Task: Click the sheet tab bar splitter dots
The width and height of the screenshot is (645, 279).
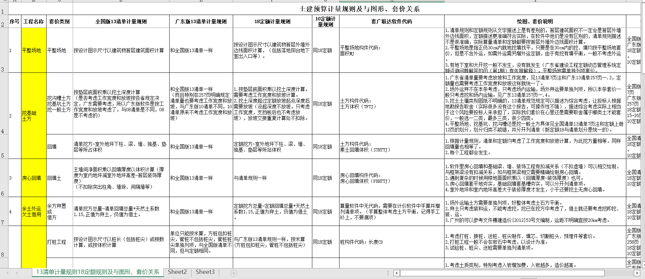Action: click(x=388, y=273)
